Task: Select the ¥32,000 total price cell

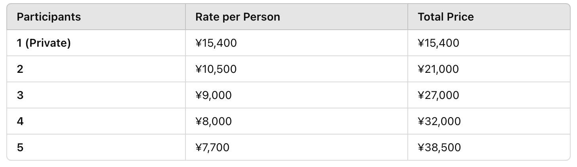Action: pos(489,121)
